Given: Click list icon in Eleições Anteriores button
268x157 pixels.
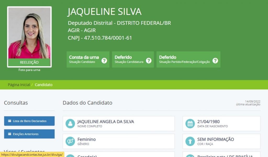Looking at the screenshot, I should [10, 134].
